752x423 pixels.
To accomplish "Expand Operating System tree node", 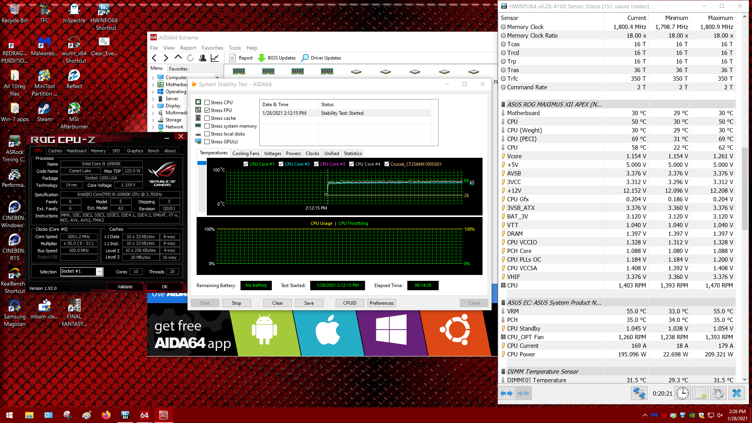I will (153, 92).
